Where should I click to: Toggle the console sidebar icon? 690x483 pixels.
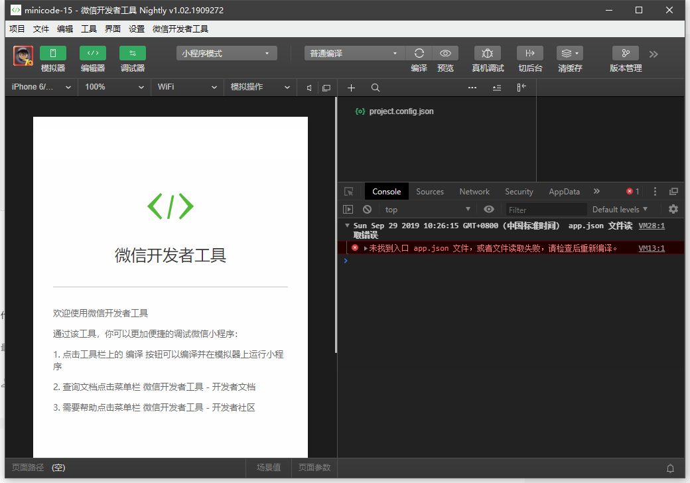(348, 210)
